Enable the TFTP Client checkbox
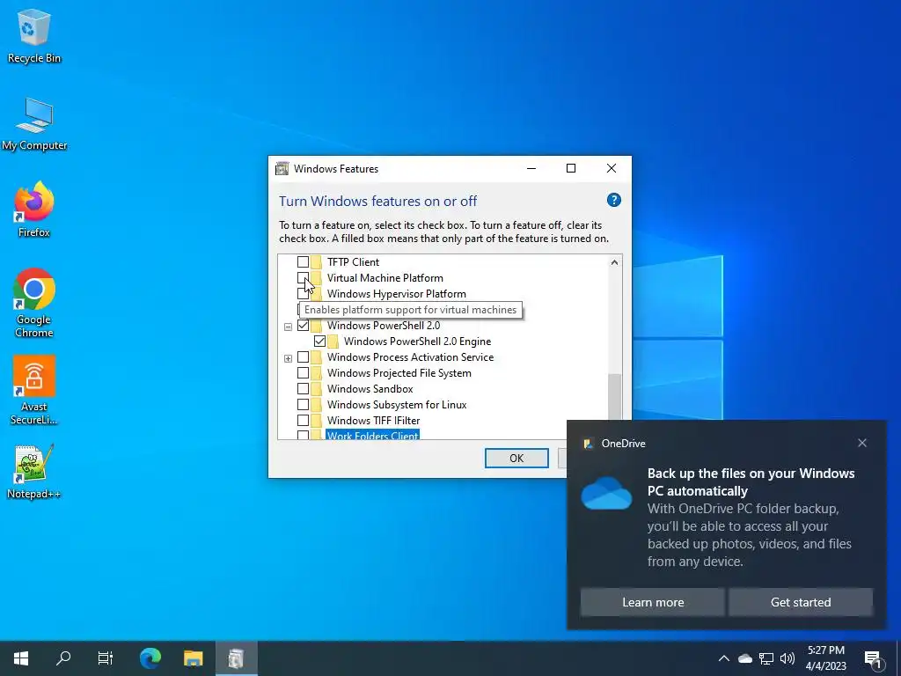 click(303, 262)
